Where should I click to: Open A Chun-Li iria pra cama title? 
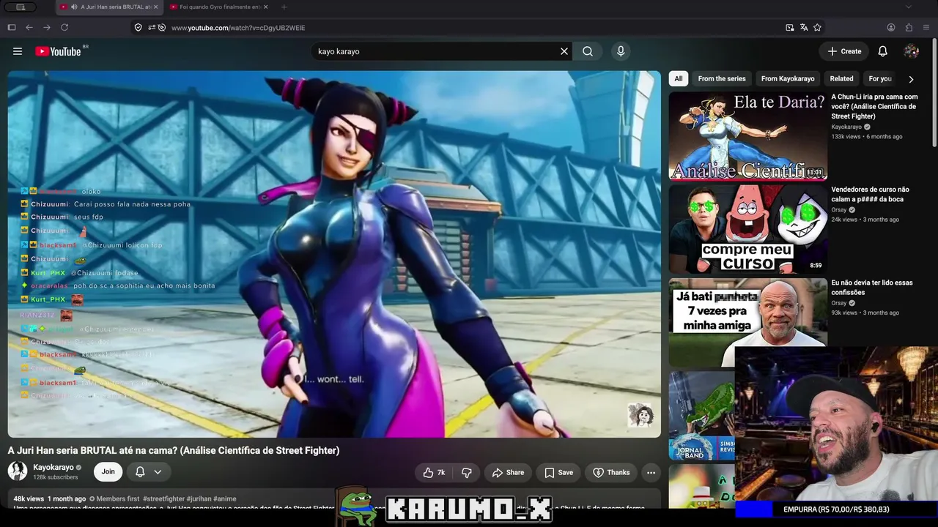874,106
